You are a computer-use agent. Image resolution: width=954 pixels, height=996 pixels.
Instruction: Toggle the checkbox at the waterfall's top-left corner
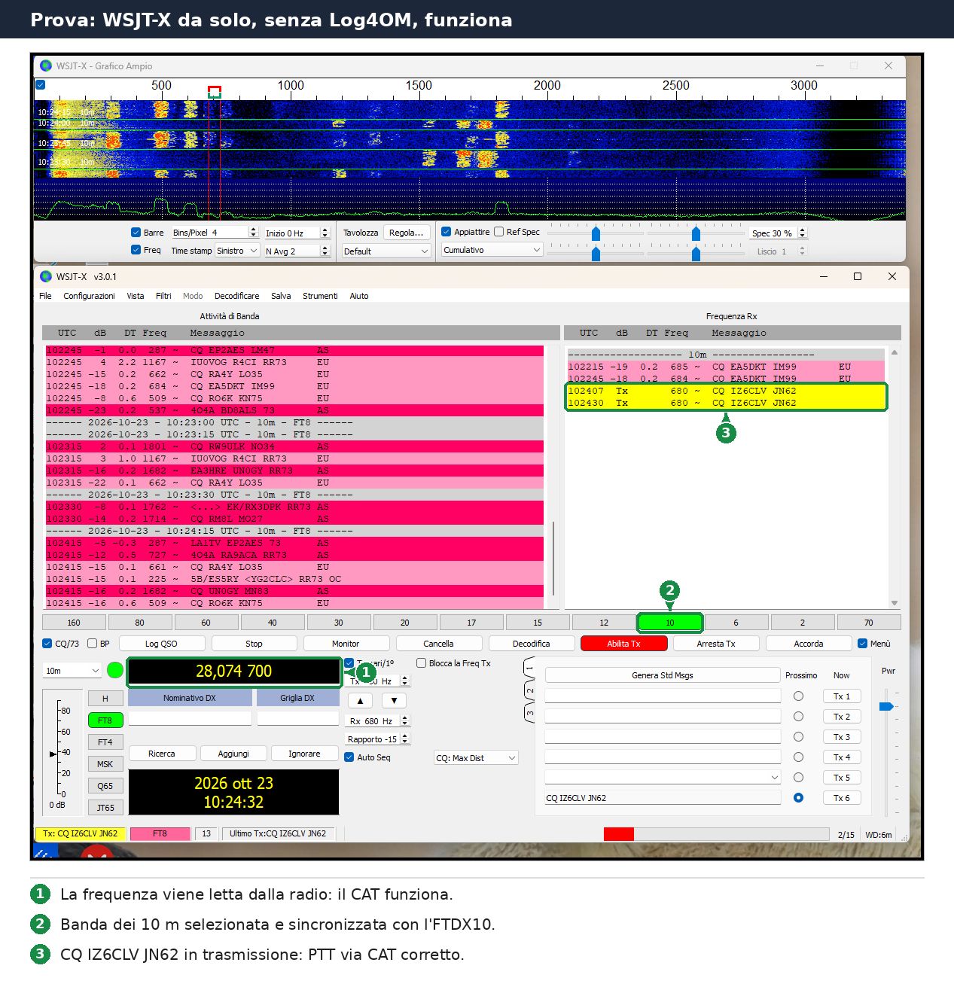(41, 84)
